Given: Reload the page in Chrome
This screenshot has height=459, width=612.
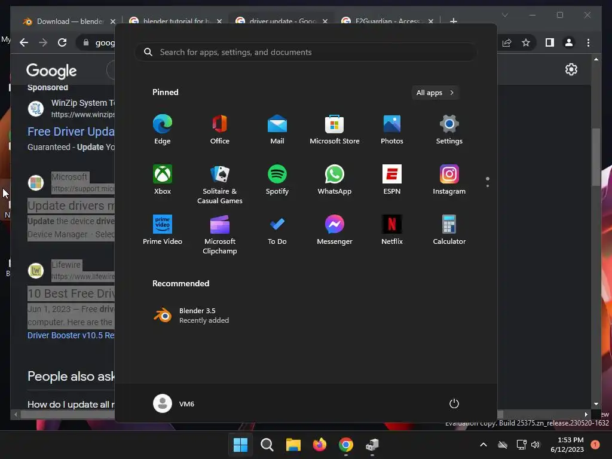Looking at the screenshot, I should pyautogui.click(x=62, y=42).
